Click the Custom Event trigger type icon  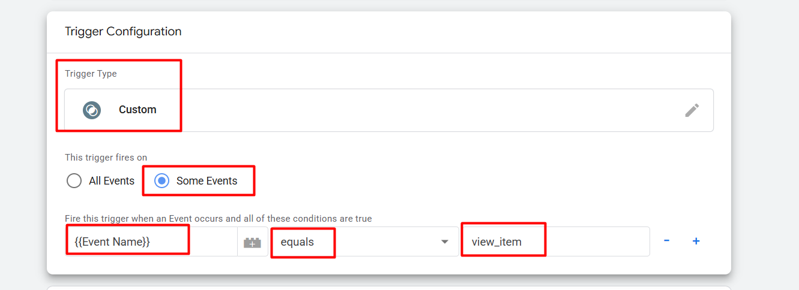tap(92, 110)
